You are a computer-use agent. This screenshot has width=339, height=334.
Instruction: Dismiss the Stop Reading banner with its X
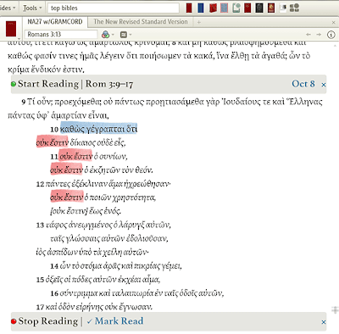tap(324, 322)
